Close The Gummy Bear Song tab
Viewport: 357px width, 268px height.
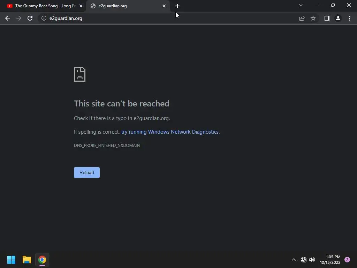coord(81,6)
